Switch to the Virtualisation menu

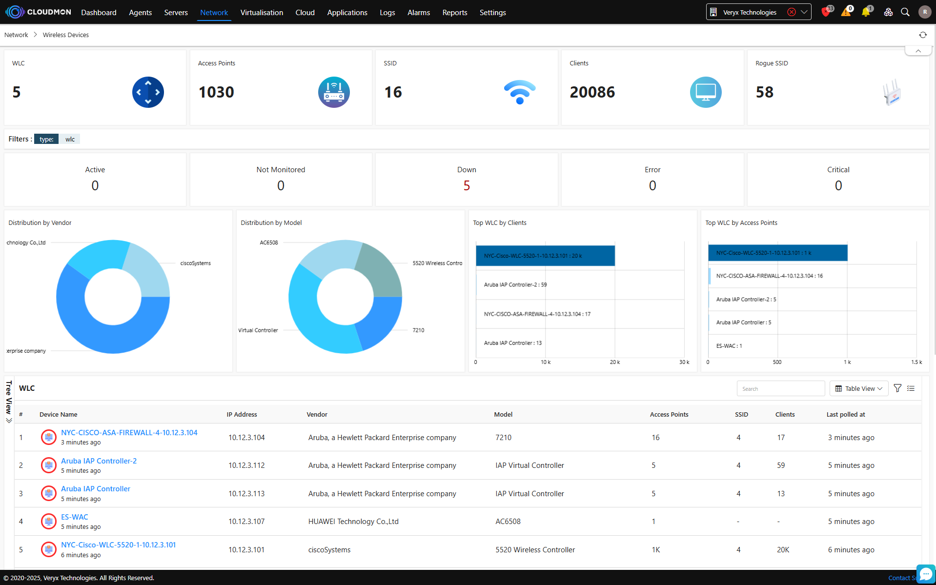click(262, 12)
